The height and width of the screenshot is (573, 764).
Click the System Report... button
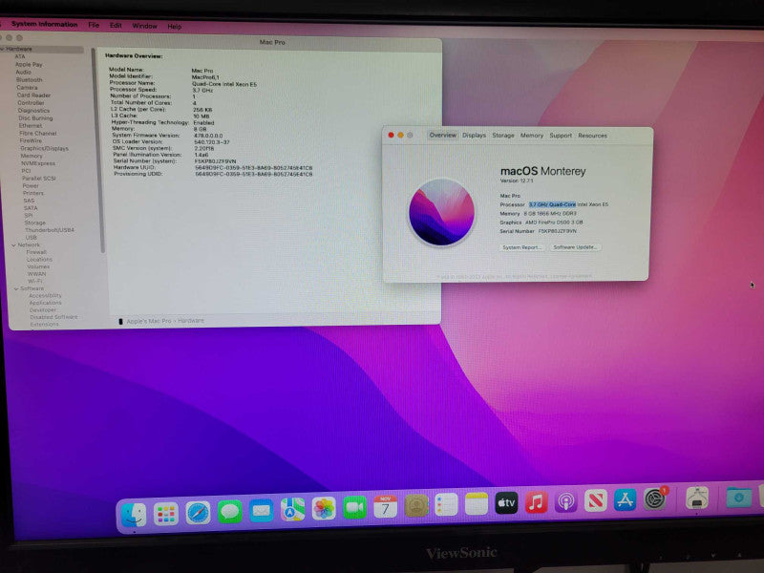tap(521, 247)
